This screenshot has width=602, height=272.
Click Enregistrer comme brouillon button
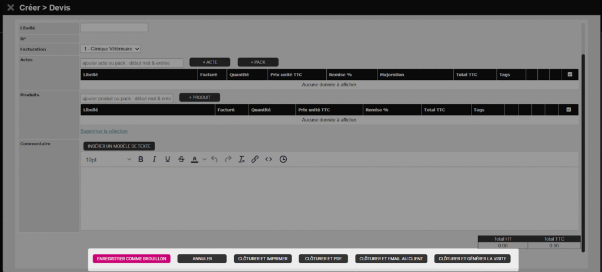(x=132, y=258)
